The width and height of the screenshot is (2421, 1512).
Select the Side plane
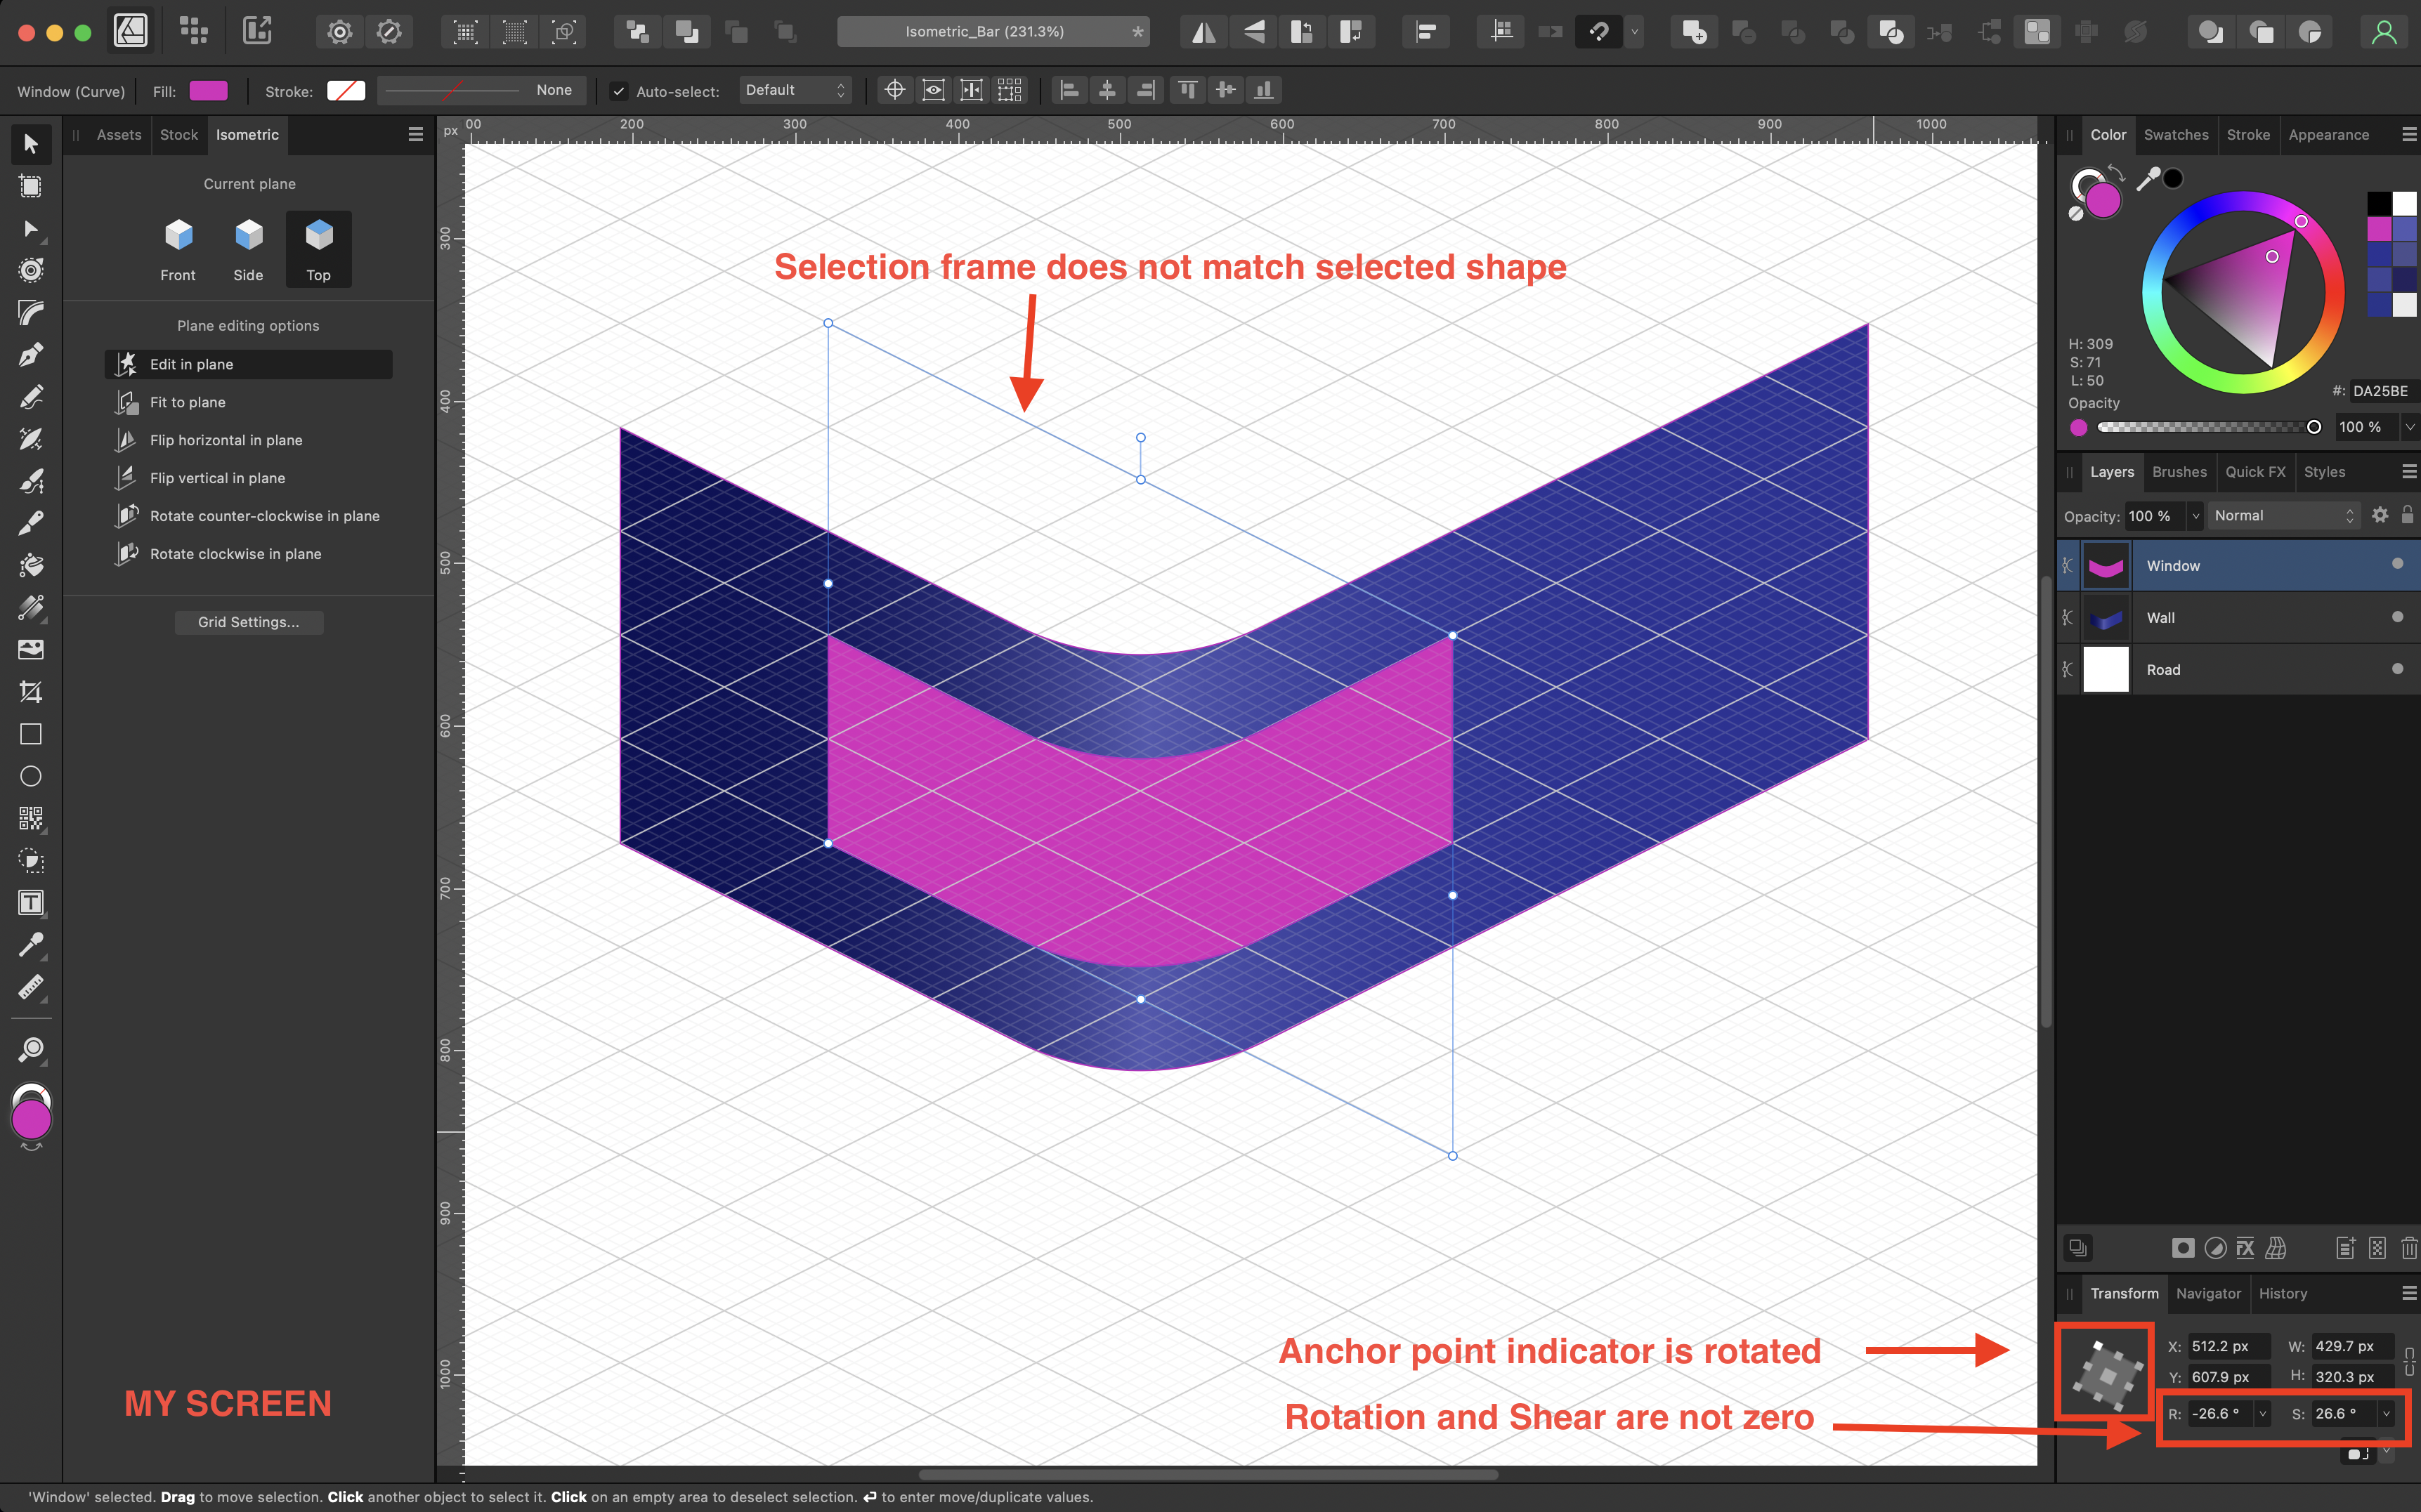(248, 250)
